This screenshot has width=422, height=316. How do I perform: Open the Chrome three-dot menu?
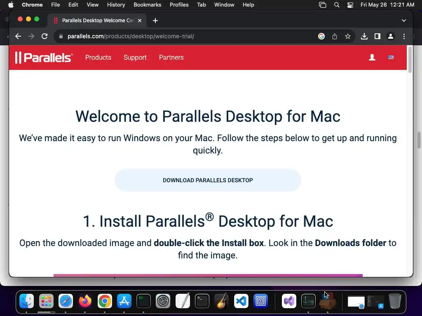click(x=404, y=36)
